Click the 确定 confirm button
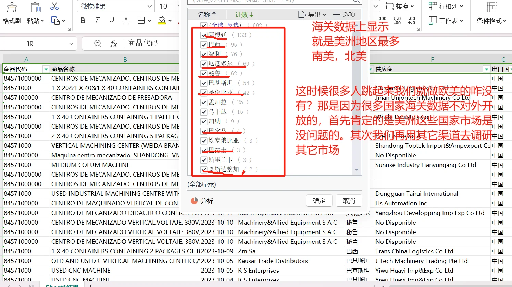The image size is (512, 287). (x=319, y=201)
